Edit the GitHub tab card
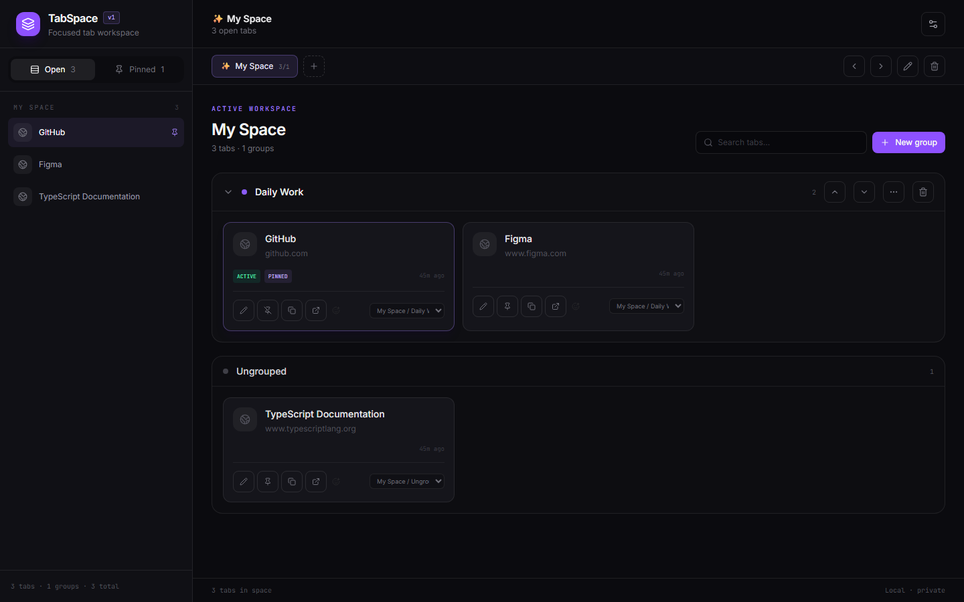Image resolution: width=964 pixels, height=602 pixels. click(244, 310)
